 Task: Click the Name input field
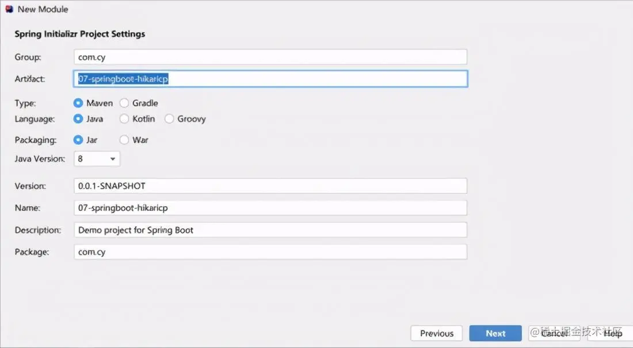pyautogui.click(x=270, y=207)
